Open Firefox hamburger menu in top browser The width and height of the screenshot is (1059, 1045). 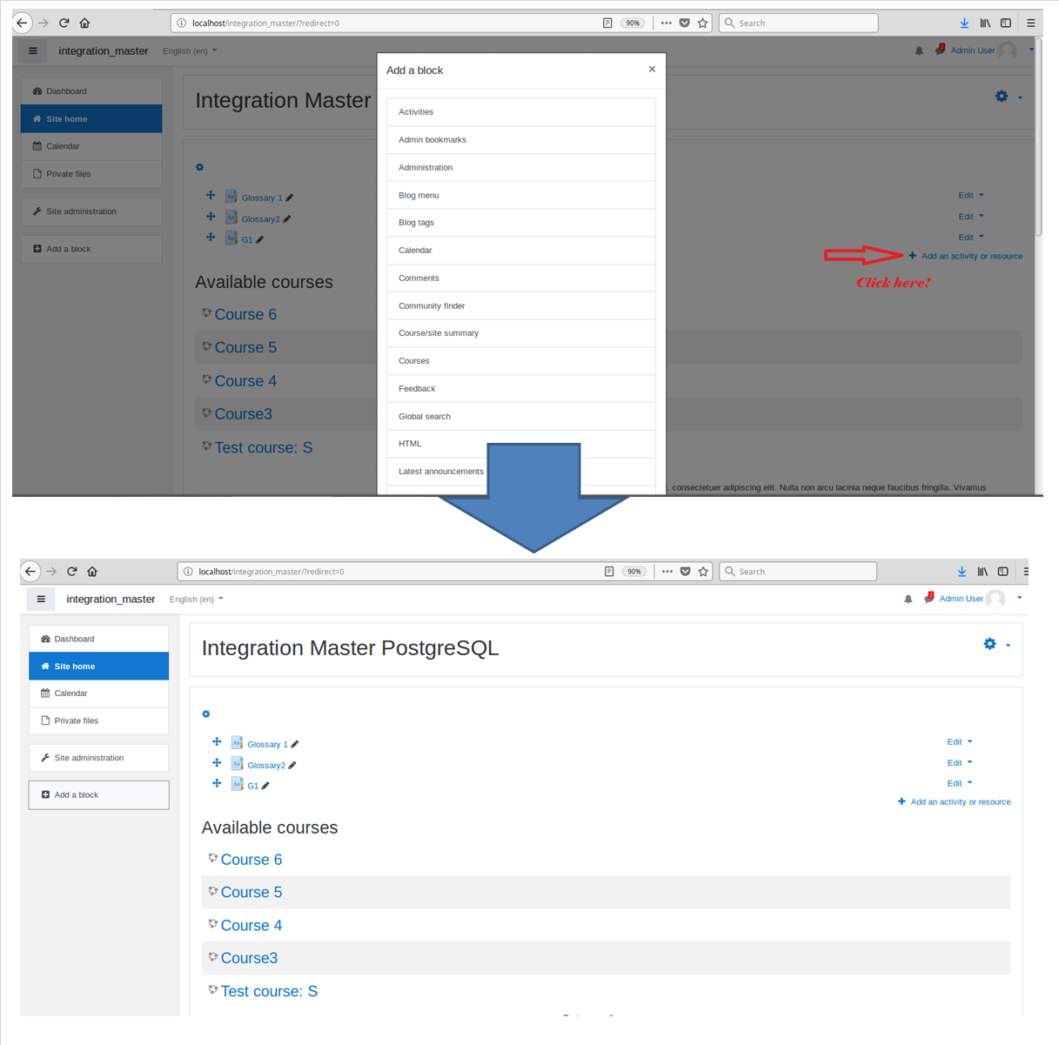[x=1031, y=23]
